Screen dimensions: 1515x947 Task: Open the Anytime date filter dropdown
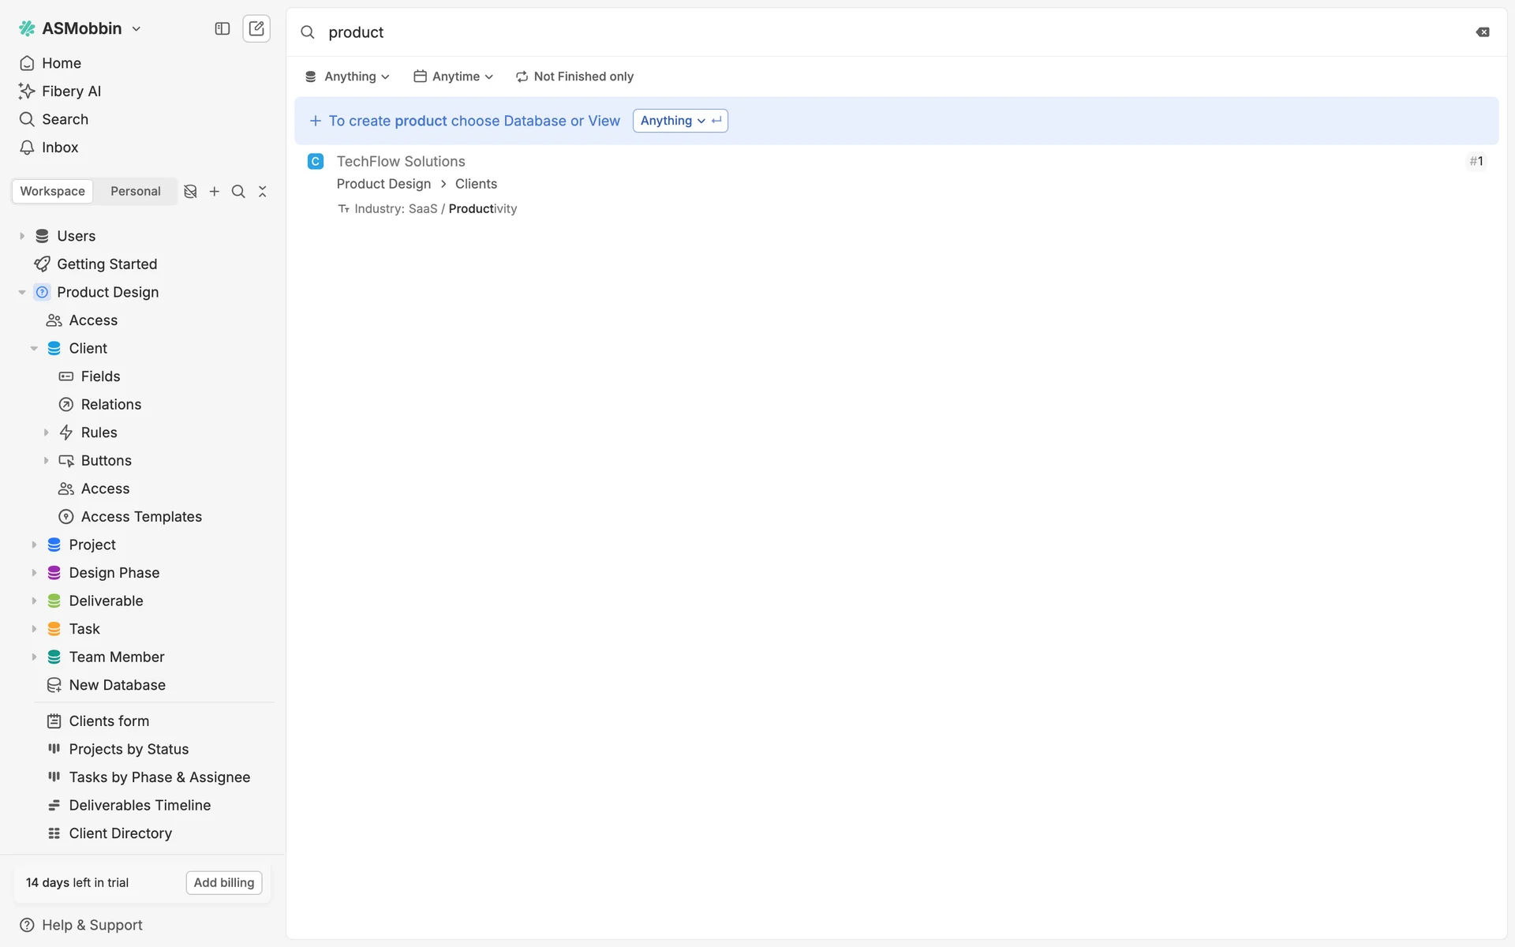click(x=454, y=77)
